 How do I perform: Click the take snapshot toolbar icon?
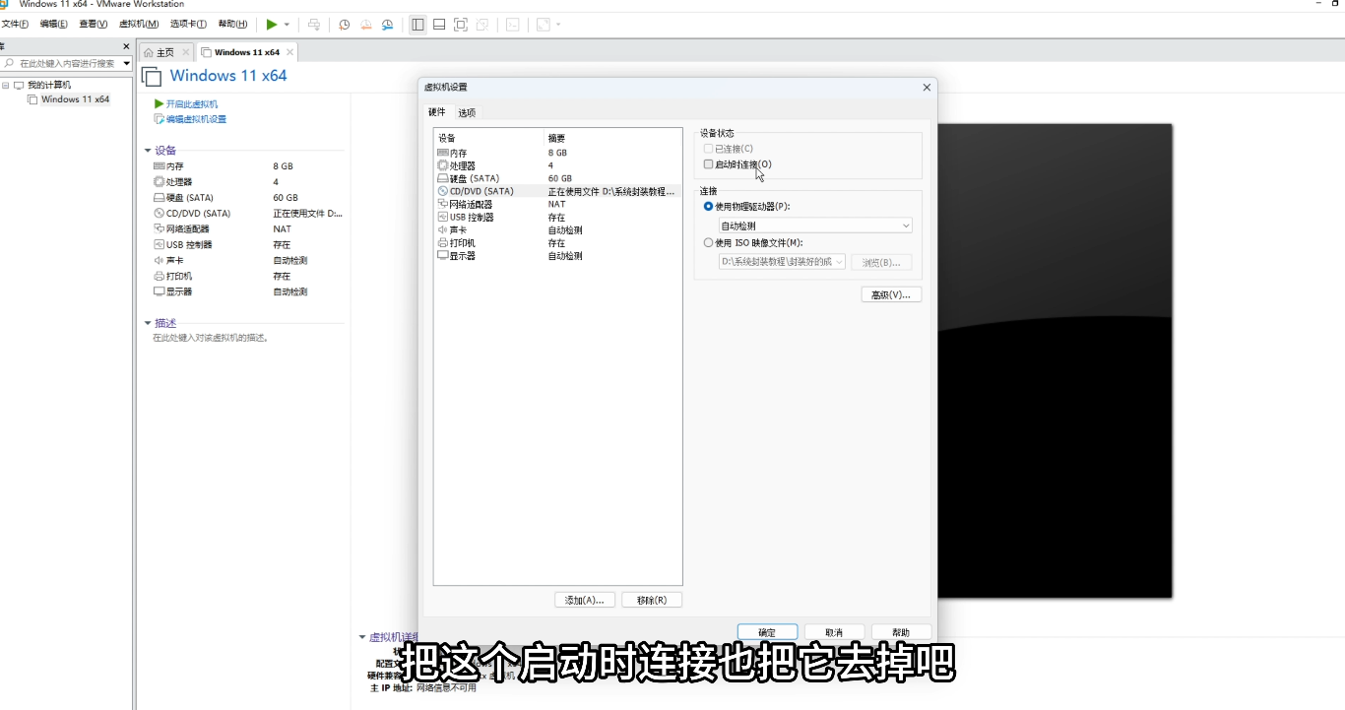pyautogui.click(x=344, y=24)
